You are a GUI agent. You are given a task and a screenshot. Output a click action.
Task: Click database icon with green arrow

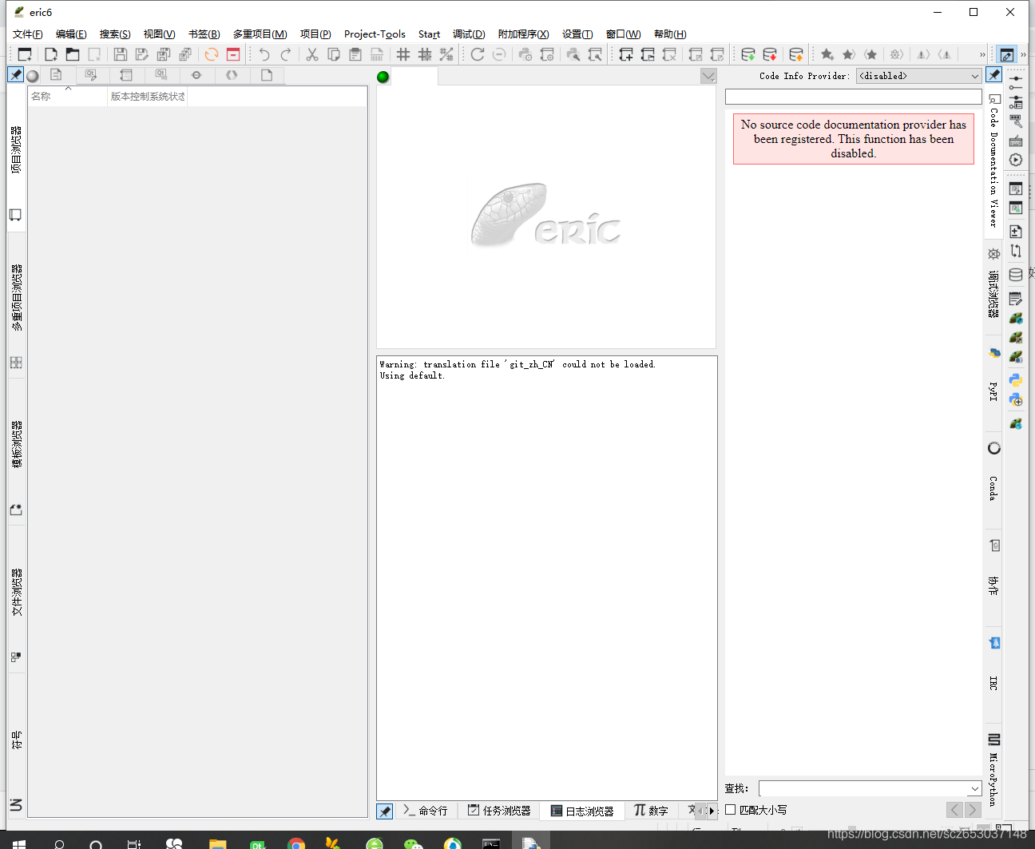pyautogui.click(x=748, y=54)
